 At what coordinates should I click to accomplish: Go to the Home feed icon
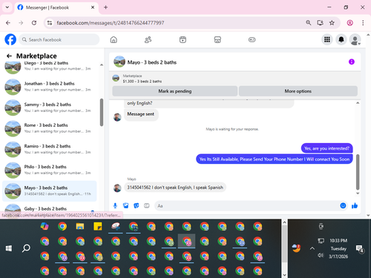click(x=114, y=39)
